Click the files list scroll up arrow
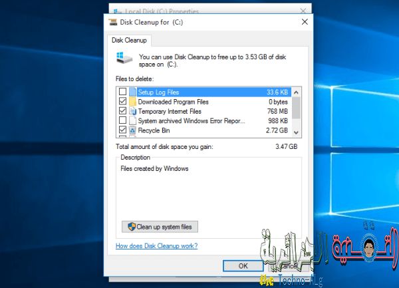Screen dimensions: 399x288 (x=296, y=92)
